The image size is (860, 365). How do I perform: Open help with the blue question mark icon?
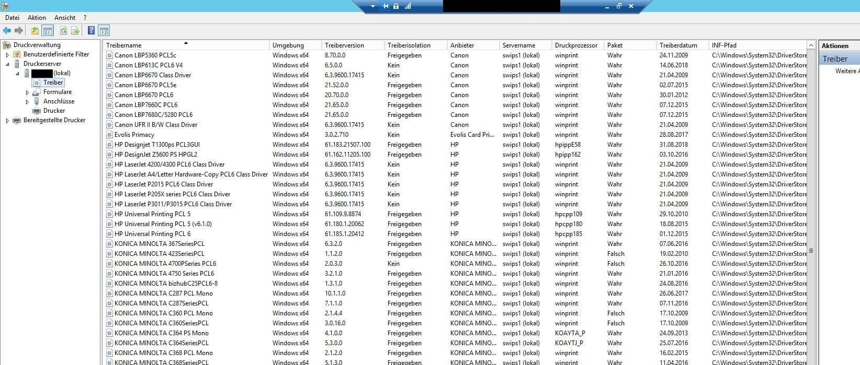coord(91,31)
